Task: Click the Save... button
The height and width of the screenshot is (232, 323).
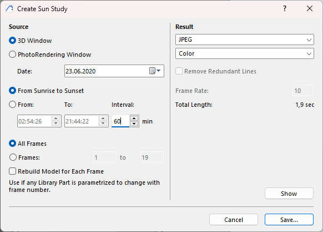Action: click(289, 220)
